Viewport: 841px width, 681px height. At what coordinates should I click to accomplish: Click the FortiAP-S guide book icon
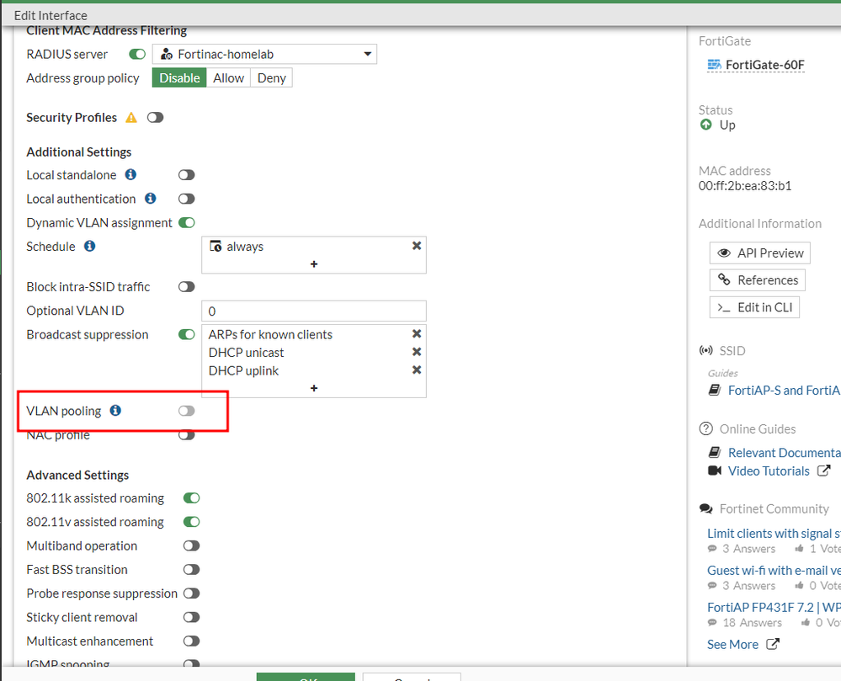(x=715, y=390)
